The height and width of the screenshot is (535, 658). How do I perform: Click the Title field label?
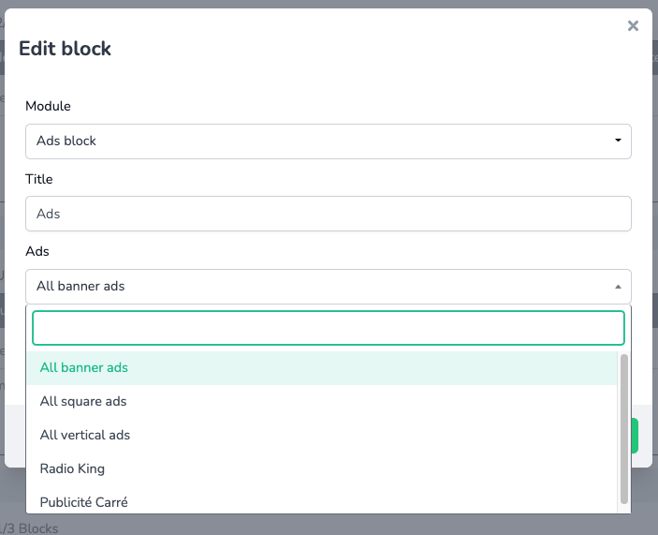39,179
